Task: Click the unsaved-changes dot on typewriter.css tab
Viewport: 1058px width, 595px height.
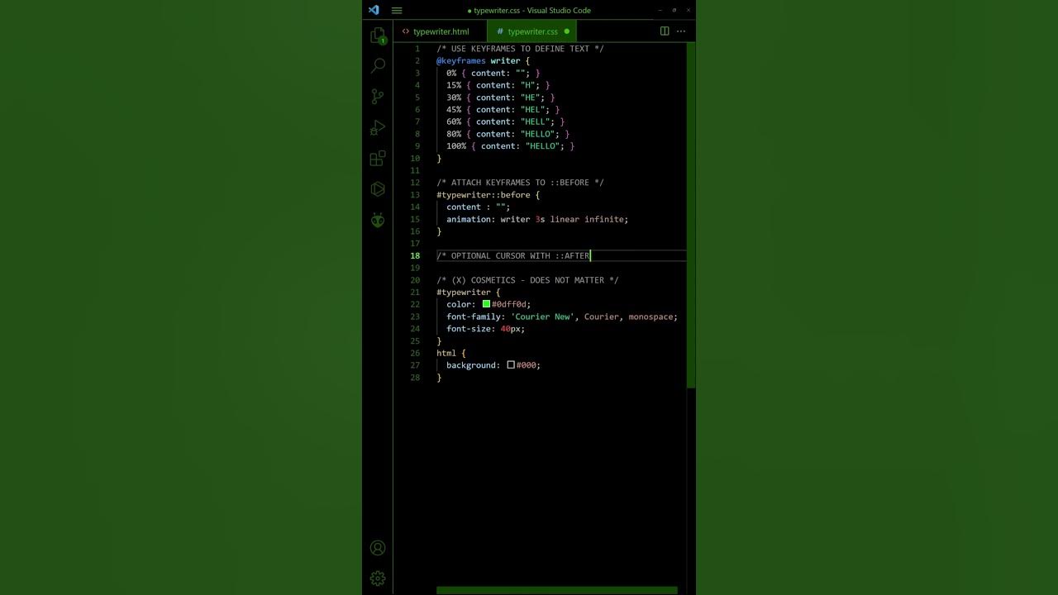Action: coord(566,31)
